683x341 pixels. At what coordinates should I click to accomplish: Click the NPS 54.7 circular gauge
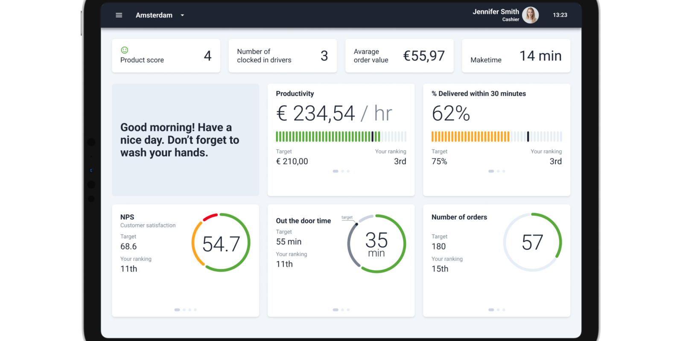pyautogui.click(x=221, y=243)
